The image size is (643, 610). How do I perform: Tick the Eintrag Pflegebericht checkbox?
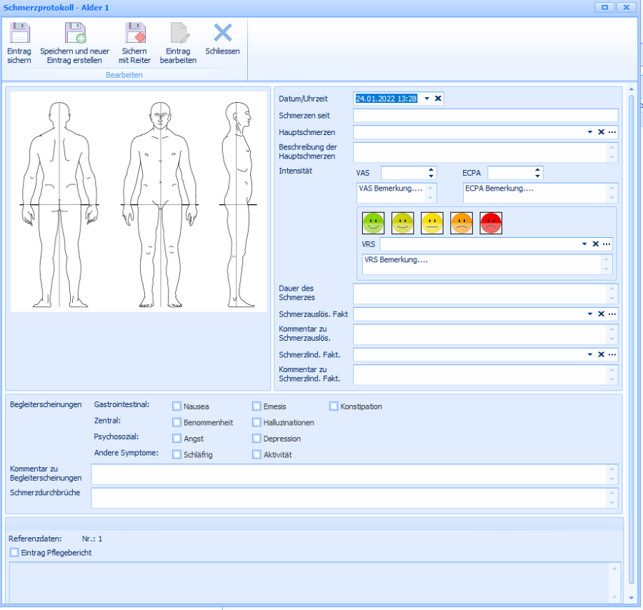(14, 552)
